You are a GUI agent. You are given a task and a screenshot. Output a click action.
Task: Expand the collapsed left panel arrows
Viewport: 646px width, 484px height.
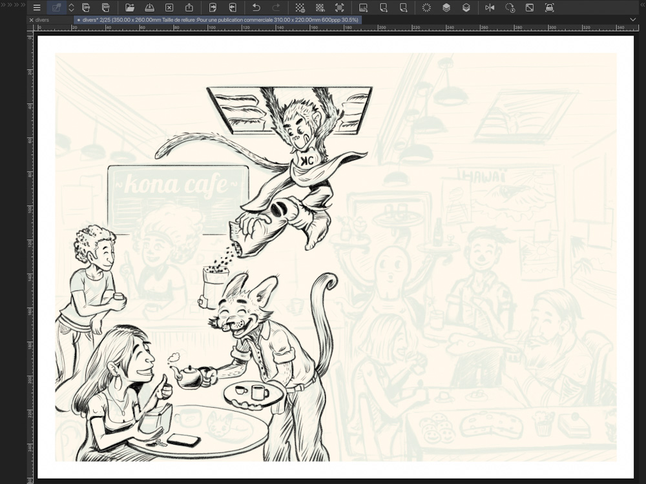click(x=13, y=5)
